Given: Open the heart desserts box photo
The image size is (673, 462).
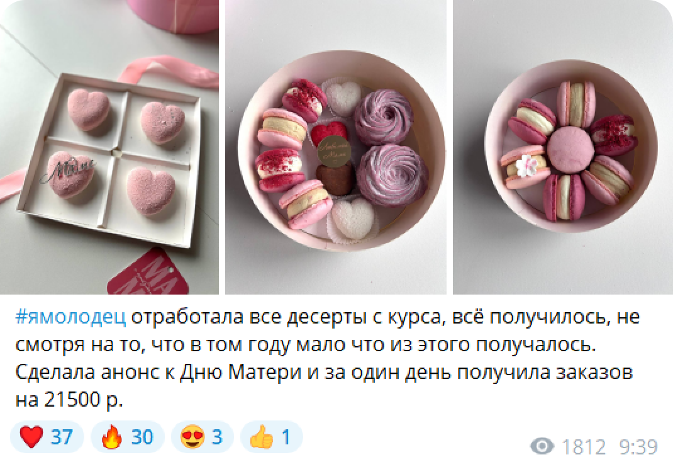Looking at the screenshot, I should [x=109, y=147].
